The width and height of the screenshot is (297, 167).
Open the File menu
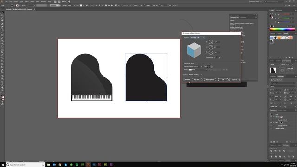(x=6, y=2)
